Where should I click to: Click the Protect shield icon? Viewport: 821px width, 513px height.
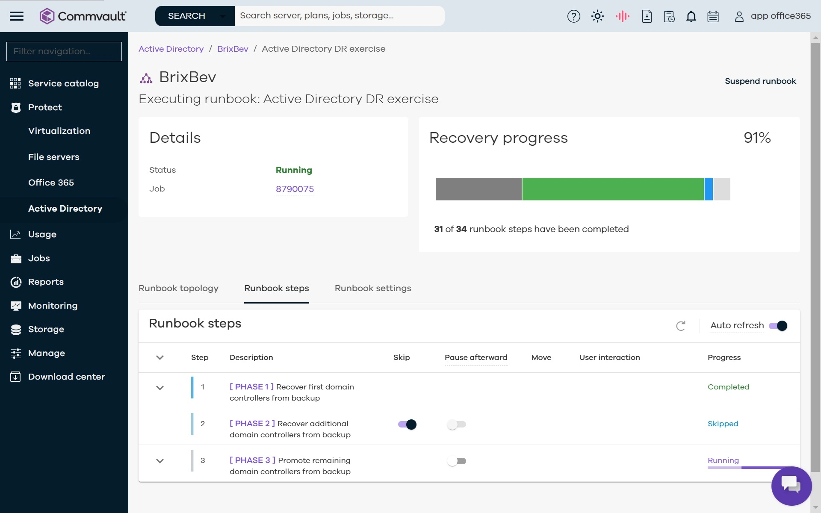coord(15,107)
